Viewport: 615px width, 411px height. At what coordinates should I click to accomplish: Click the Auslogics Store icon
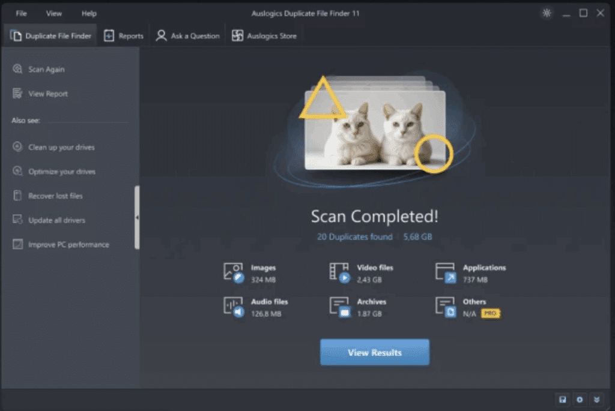(x=237, y=35)
